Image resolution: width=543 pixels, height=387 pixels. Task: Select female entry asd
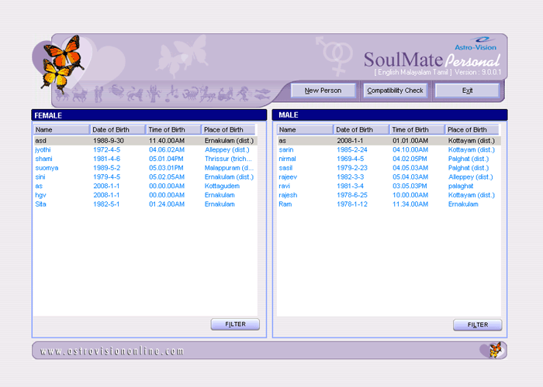pyautogui.click(x=146, y=141)
